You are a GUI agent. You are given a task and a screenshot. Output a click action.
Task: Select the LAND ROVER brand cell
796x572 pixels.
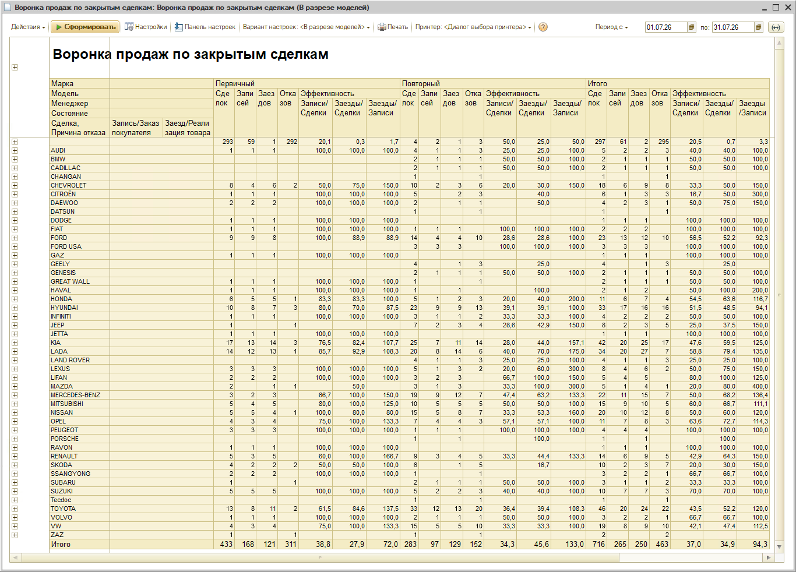point(79,360)
